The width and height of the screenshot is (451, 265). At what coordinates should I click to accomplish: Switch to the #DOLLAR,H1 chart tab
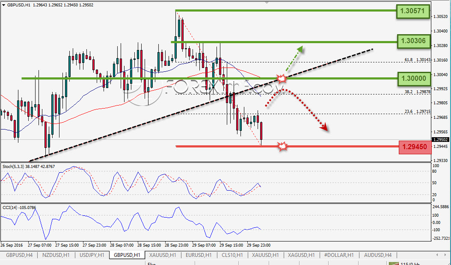[338, 255]
